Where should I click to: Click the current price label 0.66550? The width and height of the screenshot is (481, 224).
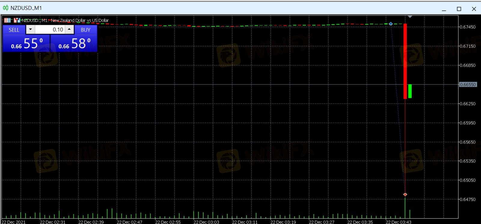[x=468, y=85]
